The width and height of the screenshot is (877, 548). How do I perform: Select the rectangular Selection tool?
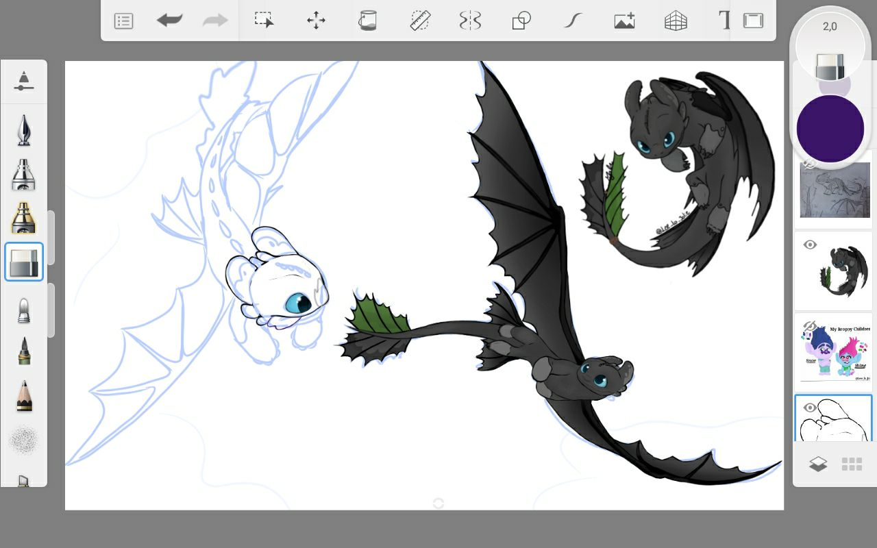click(x=264, y=21)
